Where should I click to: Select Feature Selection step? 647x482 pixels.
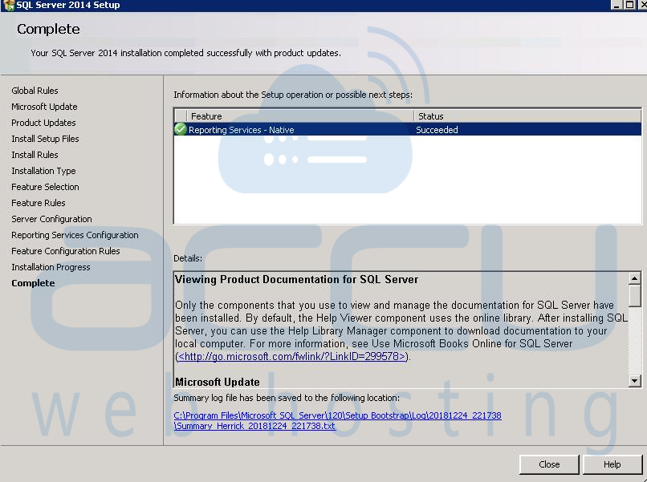(x=45, y=187)
